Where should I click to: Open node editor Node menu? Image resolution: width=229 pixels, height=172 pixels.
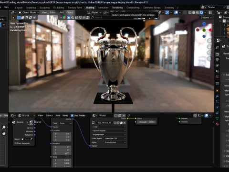(65, 116)
